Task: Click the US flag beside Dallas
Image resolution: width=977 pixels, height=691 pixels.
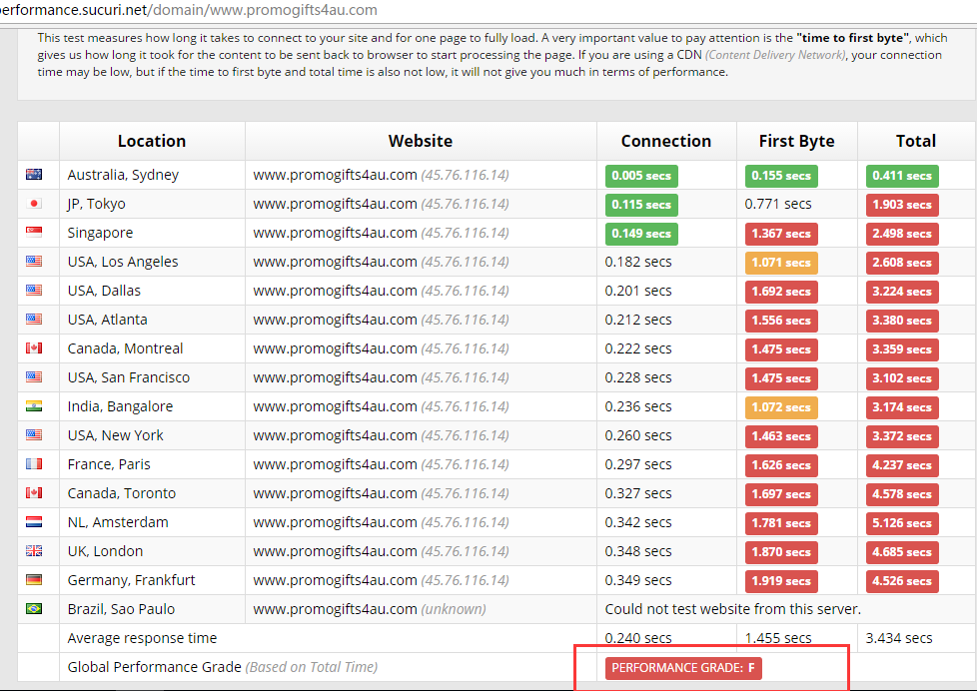Action: pyautogui.click(x=34, y=291)
